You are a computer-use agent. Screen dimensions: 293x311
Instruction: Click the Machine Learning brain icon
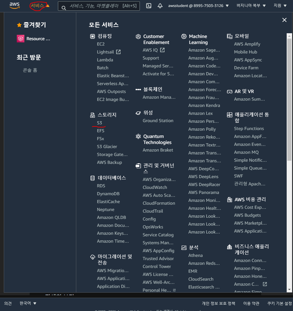coord(184,36)
